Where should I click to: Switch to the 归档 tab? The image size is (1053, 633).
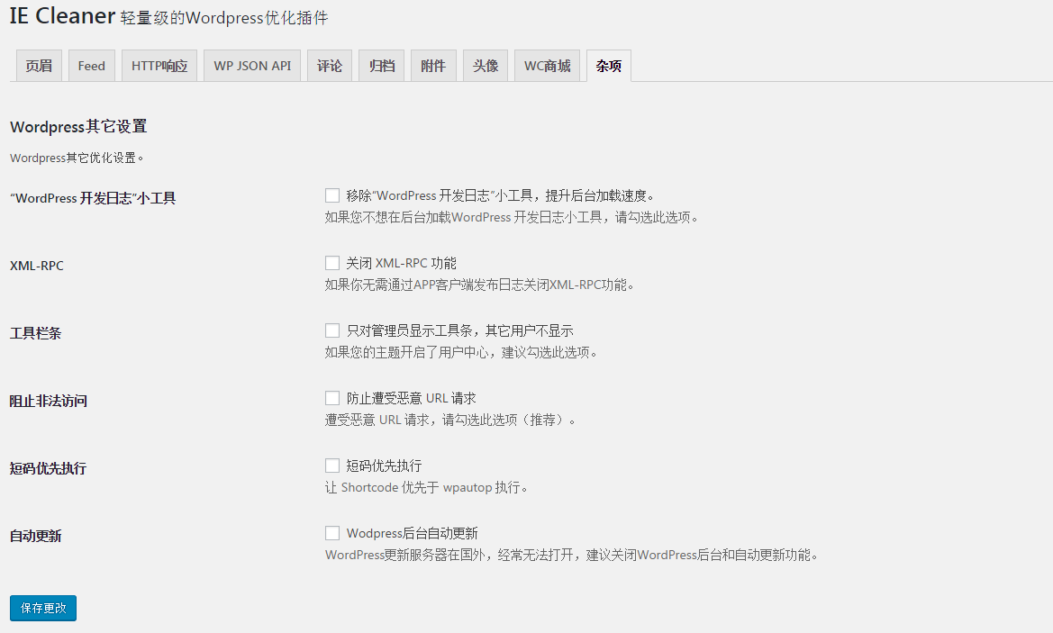click(x=381, y=66)
